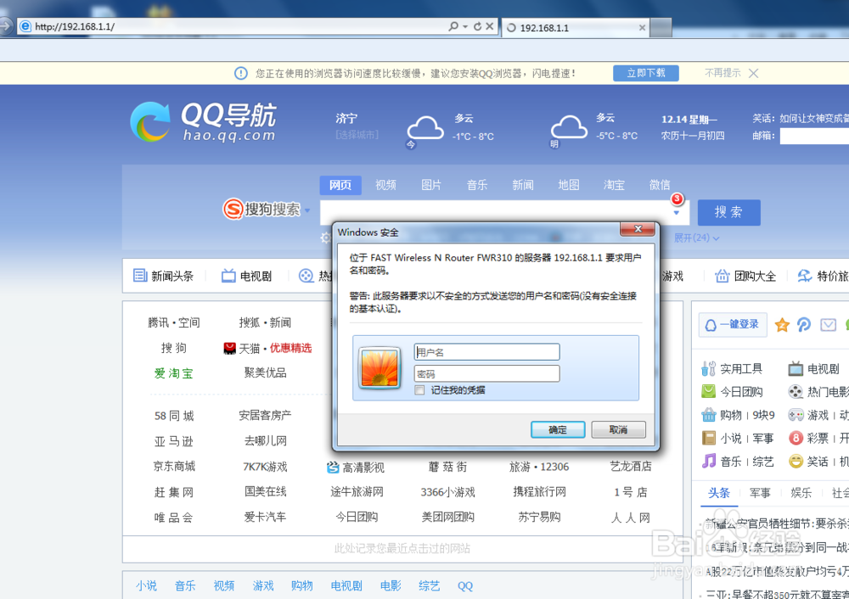Select the 微信 search tab
Viewport: 849px width, 599px height.
[660, 185]
